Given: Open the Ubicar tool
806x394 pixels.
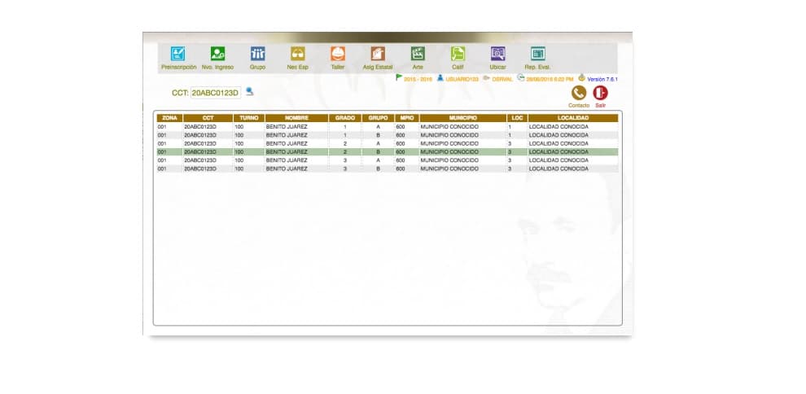Looking at the screenshot, I should [x=497, y=54].
